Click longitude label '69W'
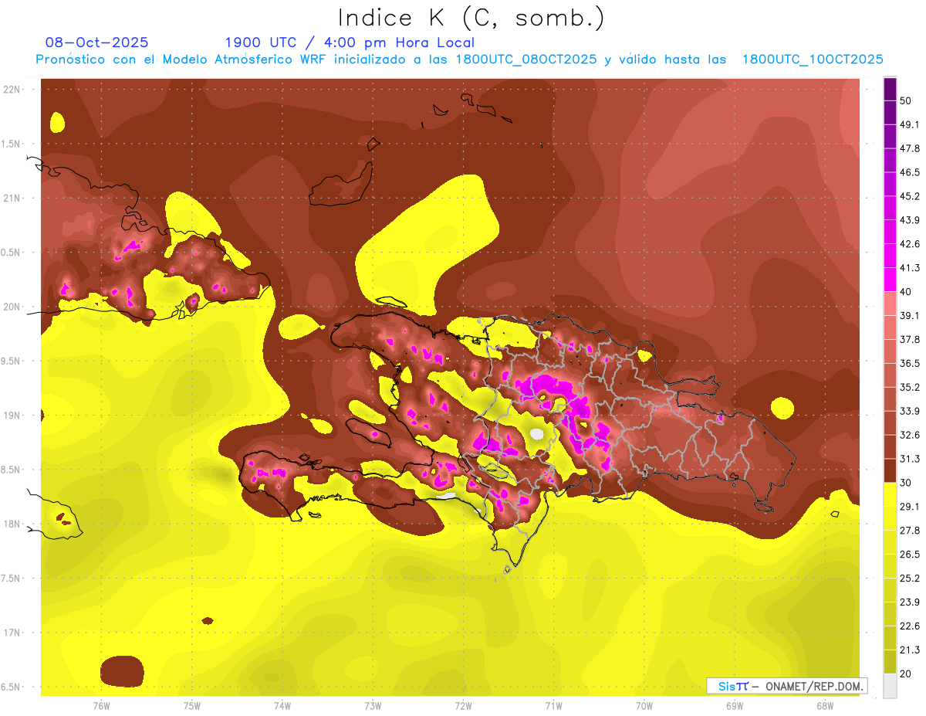 pos(735,706)
